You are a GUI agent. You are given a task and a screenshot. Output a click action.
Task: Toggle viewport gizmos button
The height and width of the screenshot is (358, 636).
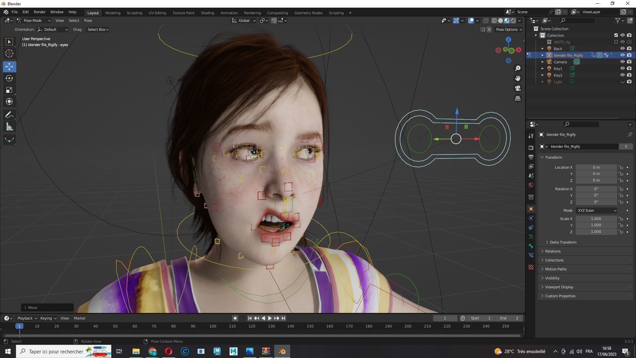[x=456, y=21]
